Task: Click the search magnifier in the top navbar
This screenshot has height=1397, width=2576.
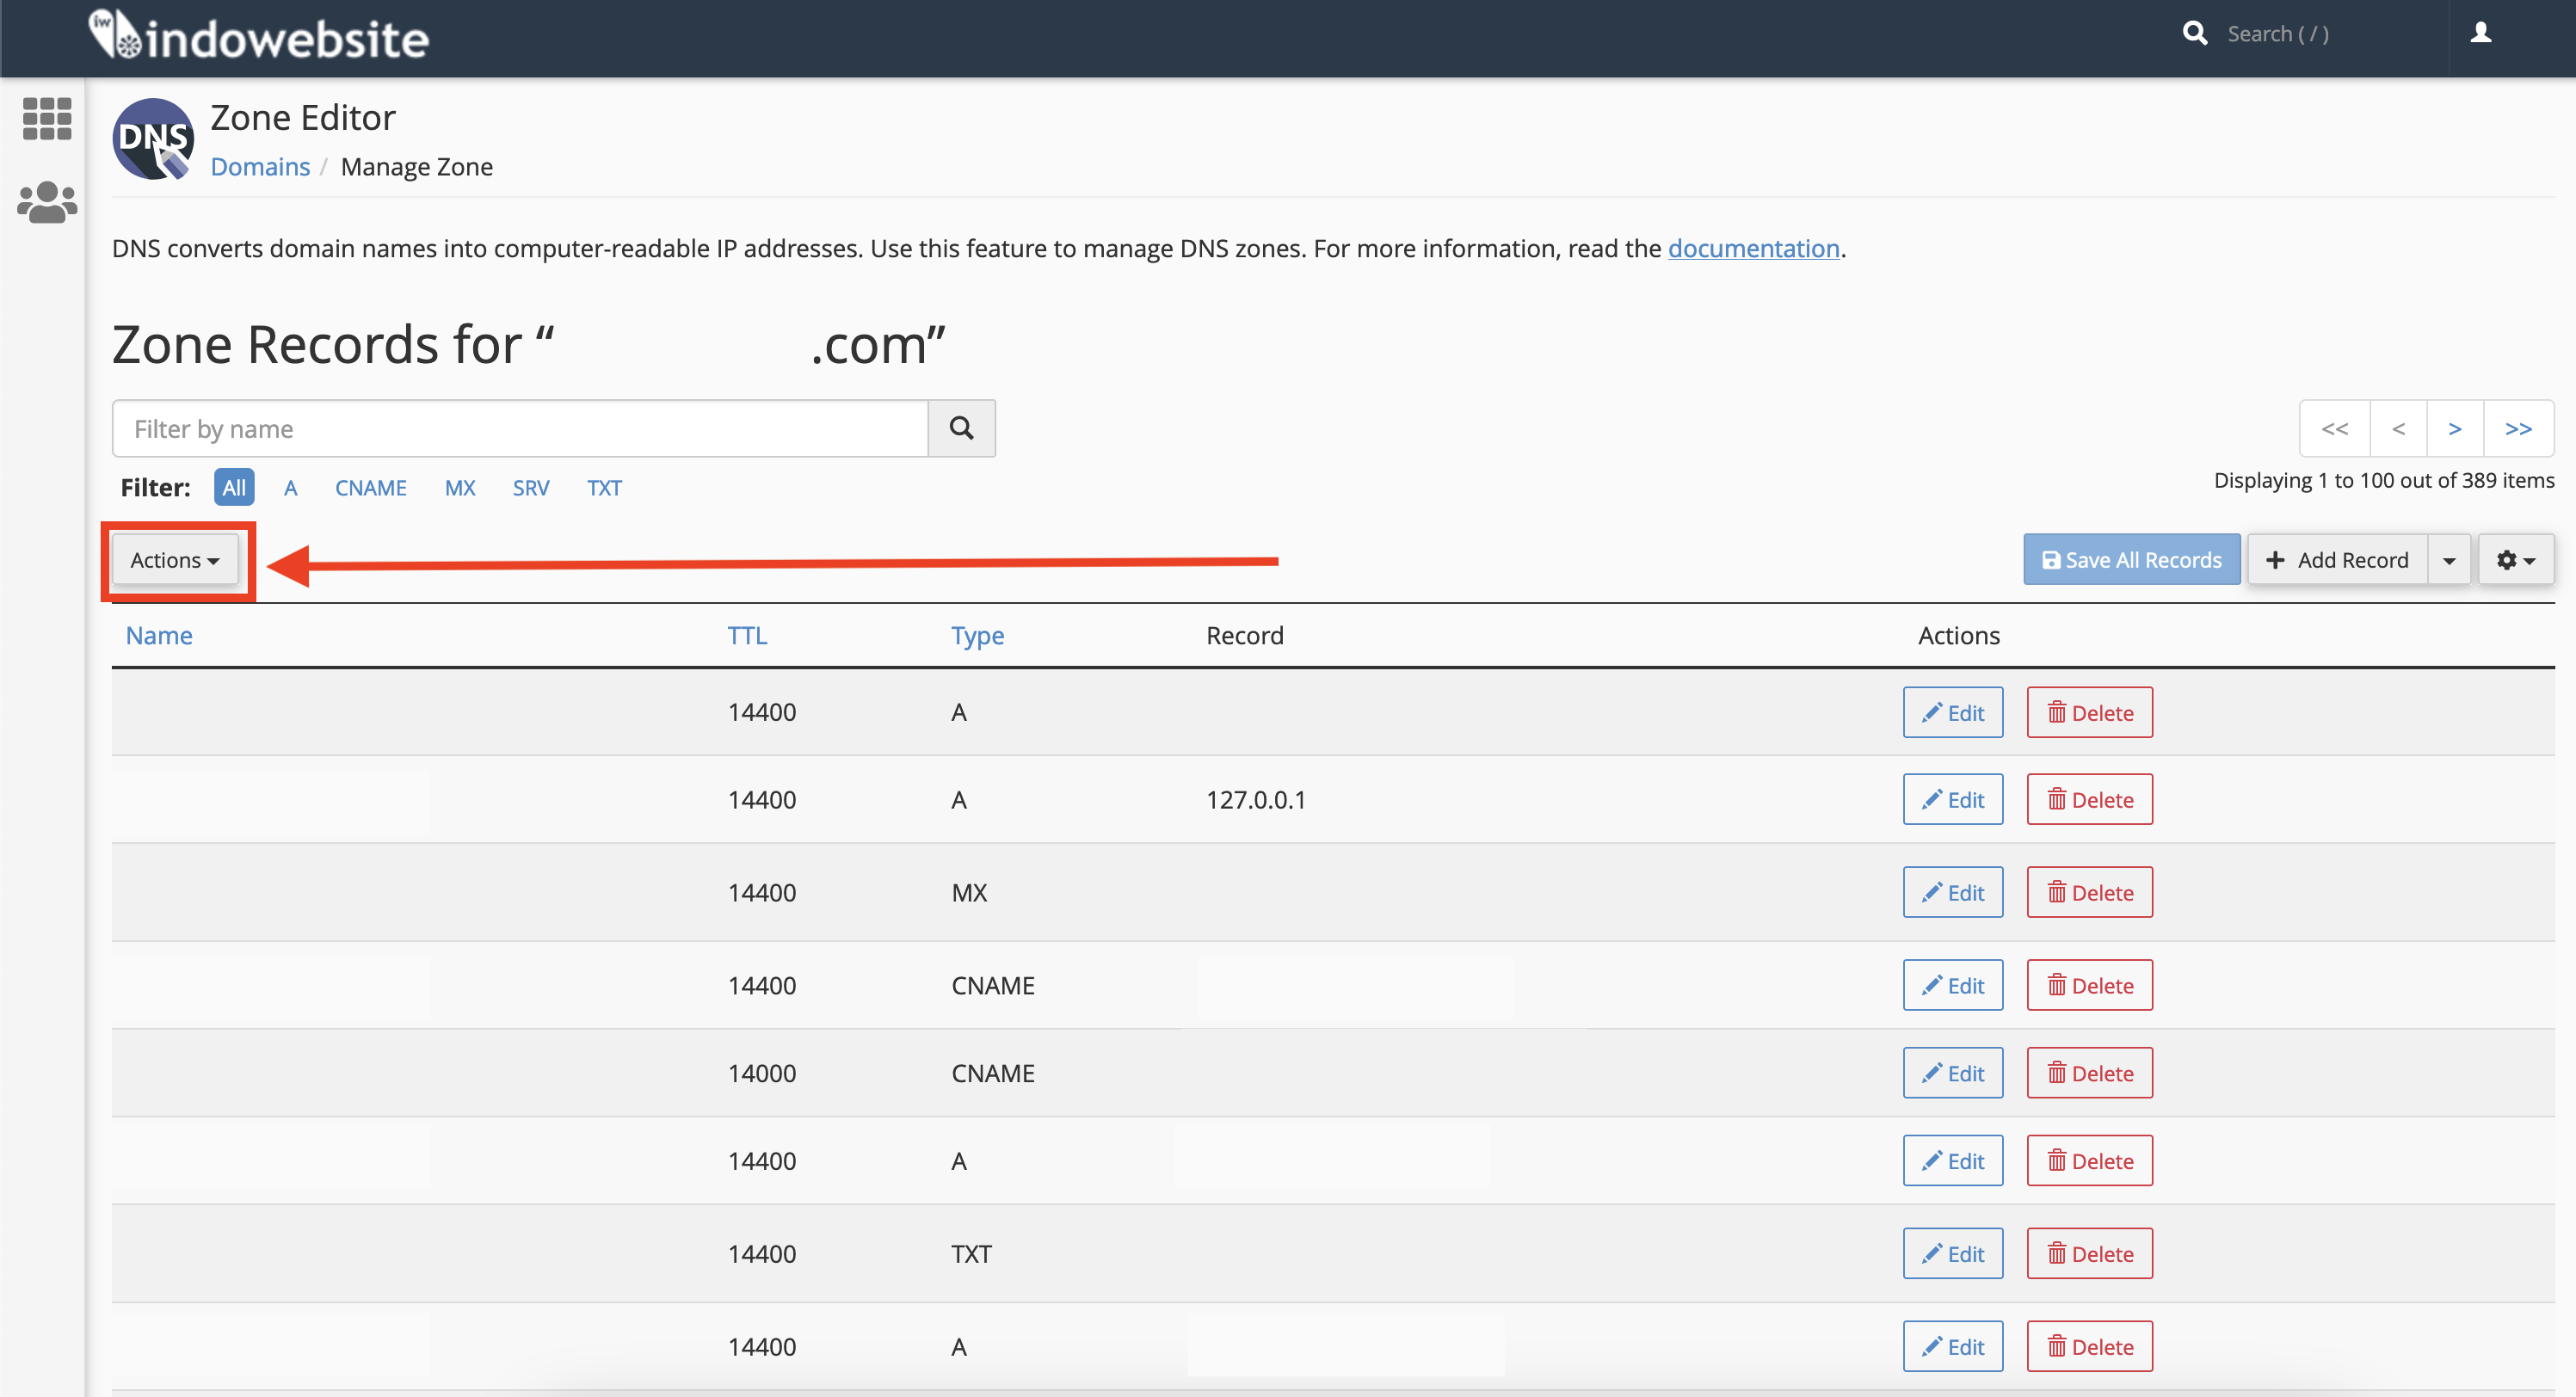Action: [x=2196, y=33]
